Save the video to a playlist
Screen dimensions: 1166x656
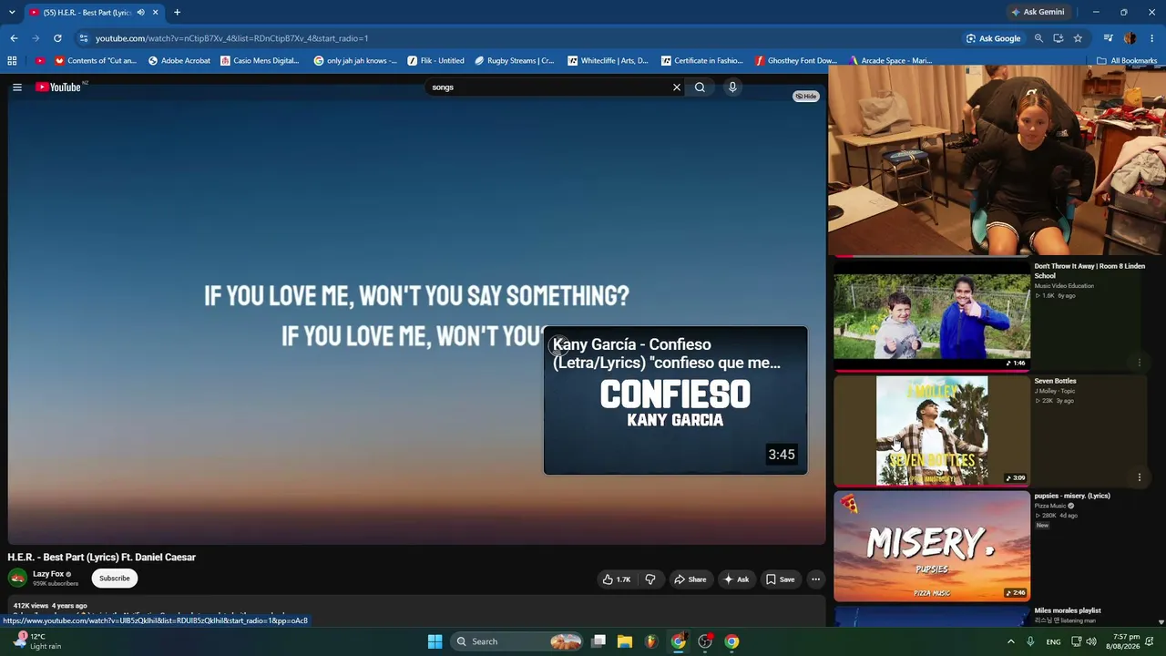[x=780, y=579]
